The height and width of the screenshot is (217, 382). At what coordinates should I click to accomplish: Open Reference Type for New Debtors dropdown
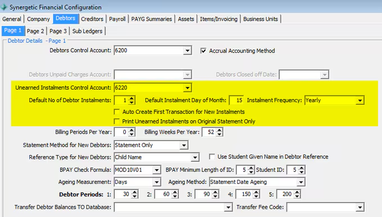click(x=195, y=157)
